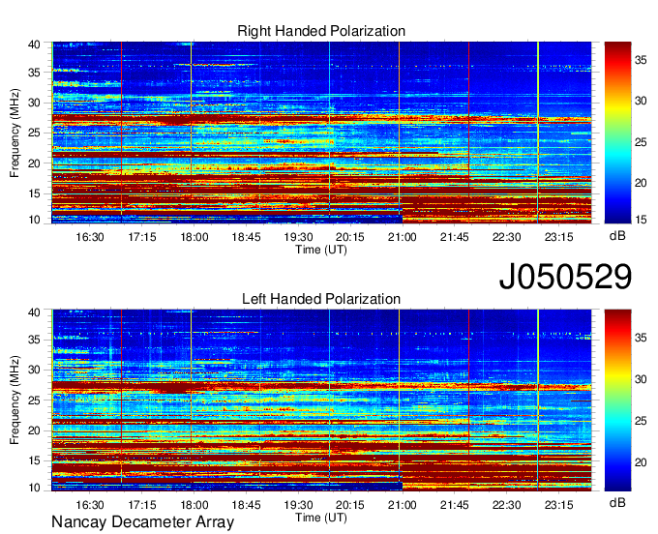Click 22:30 tick under Left Handed plot
Viewport: 658px width, 534px height.
(506, 505)
